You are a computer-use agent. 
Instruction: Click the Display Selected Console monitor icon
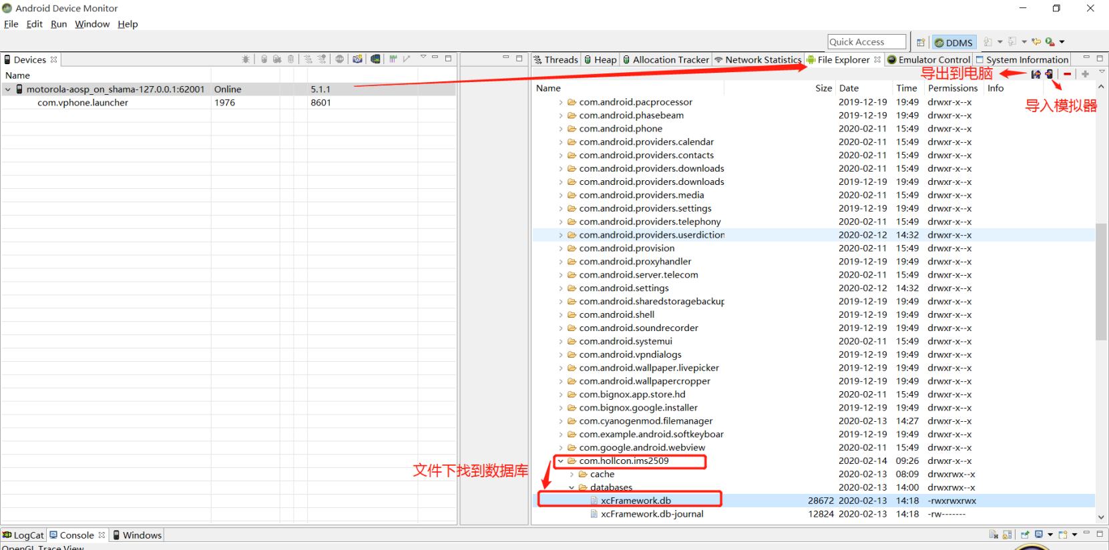click(x=1039, y=534)
